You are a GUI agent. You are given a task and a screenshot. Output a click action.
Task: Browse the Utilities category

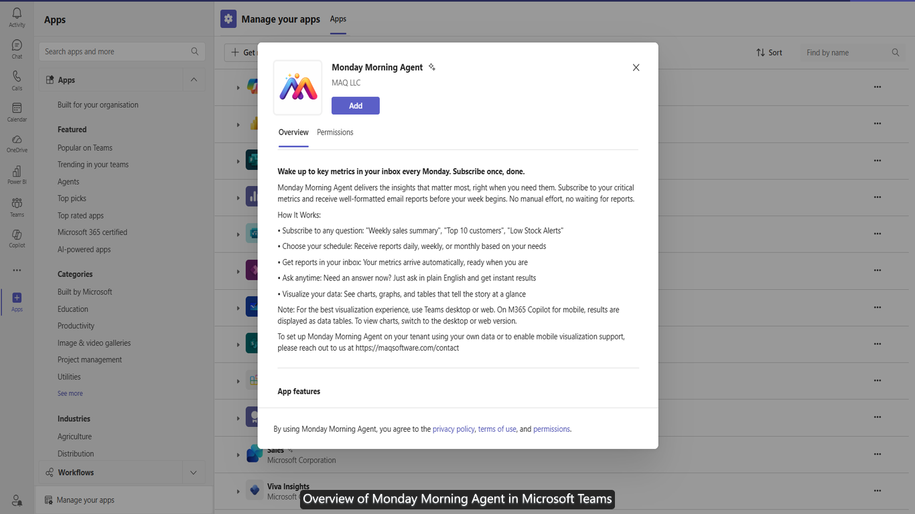[69, 377]
